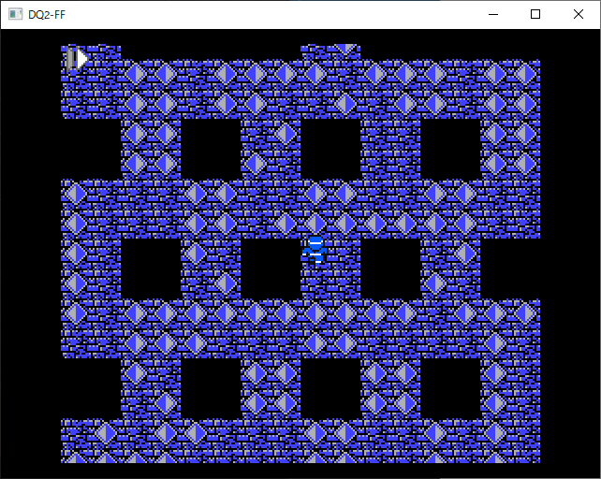Image resolution: width=601 pixels, height=479 pixels.
Task: Click the top-right corner floor tile
Action: pos(524,75)
